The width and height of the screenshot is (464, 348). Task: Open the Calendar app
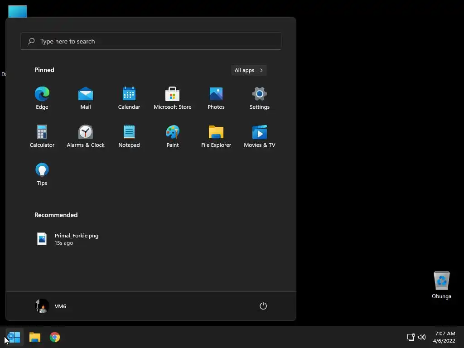(129, 98)
